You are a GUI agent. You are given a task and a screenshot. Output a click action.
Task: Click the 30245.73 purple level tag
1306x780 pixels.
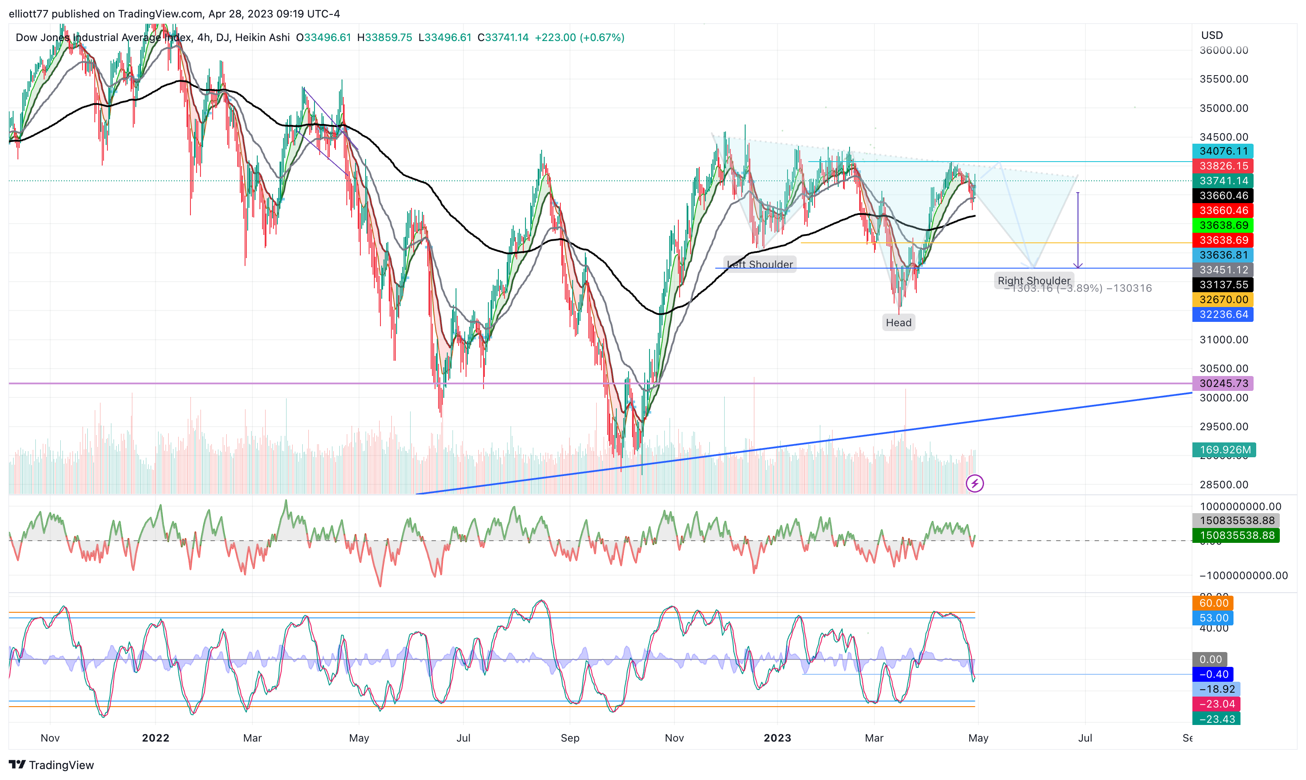click(1223, 383)
